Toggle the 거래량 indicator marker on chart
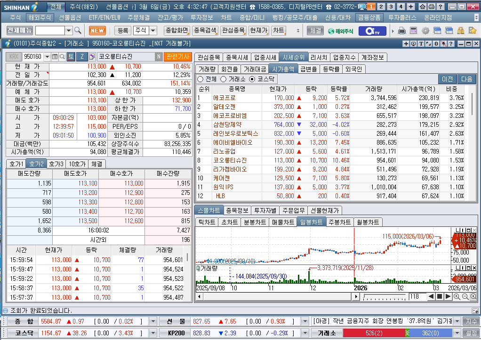Screen dimensions: 481x340 (x=198, y=268)
